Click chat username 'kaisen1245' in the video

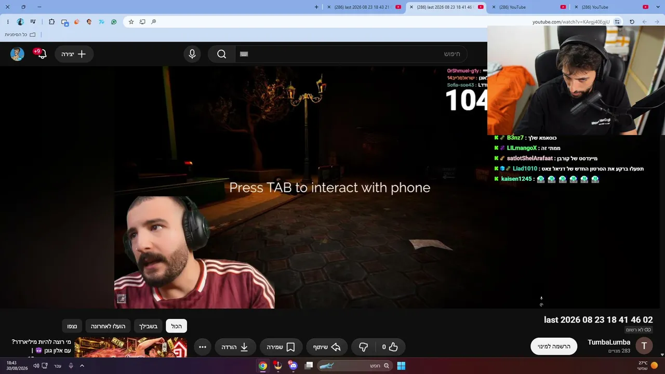coord(516,179)
